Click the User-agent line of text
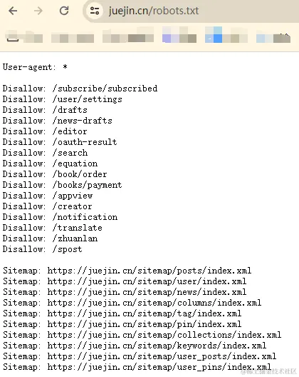 35,67
